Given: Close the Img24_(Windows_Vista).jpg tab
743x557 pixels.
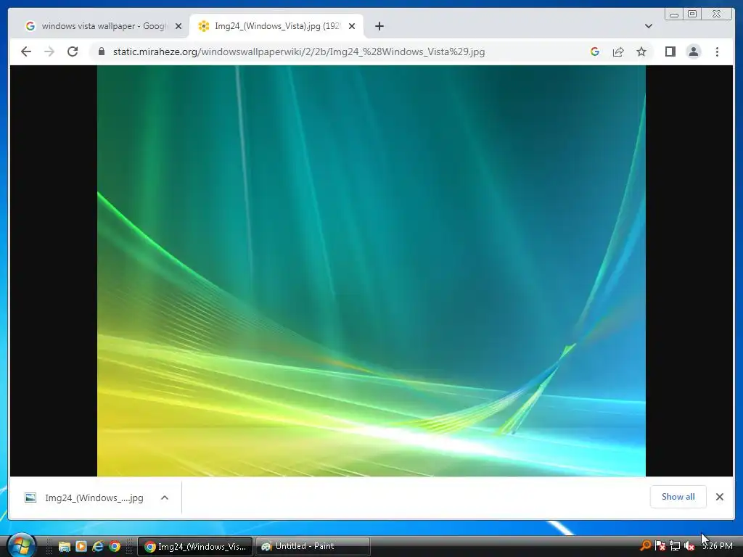Looking at the screenshot, I should pos(352,26).
